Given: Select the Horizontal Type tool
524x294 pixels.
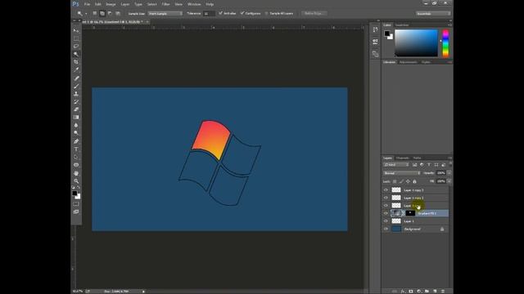Looking at the screenshot, I should coord(76,149).
